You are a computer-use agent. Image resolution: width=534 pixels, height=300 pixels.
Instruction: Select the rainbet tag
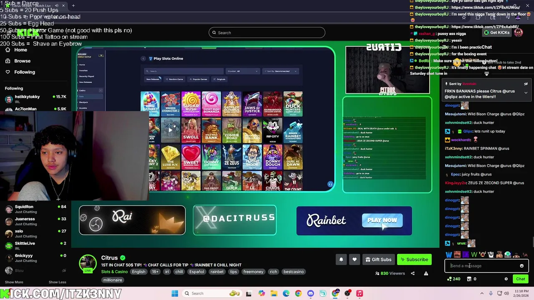pos(217,272)
